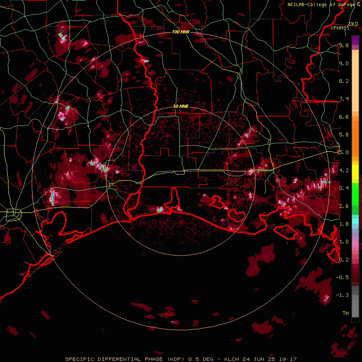Click the -0.5 value on the color scale

pyautogui.click(x=342, y=278)
